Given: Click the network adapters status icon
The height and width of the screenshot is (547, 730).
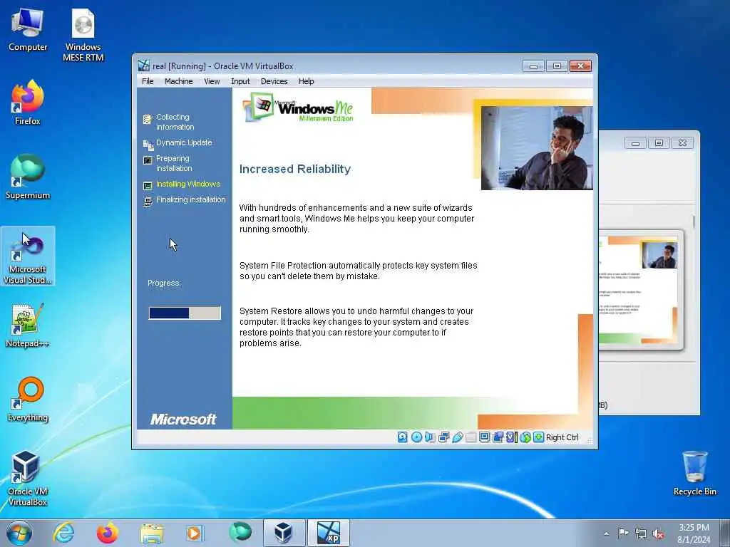Looking at the screenshot, I should [x=443, y=437].
